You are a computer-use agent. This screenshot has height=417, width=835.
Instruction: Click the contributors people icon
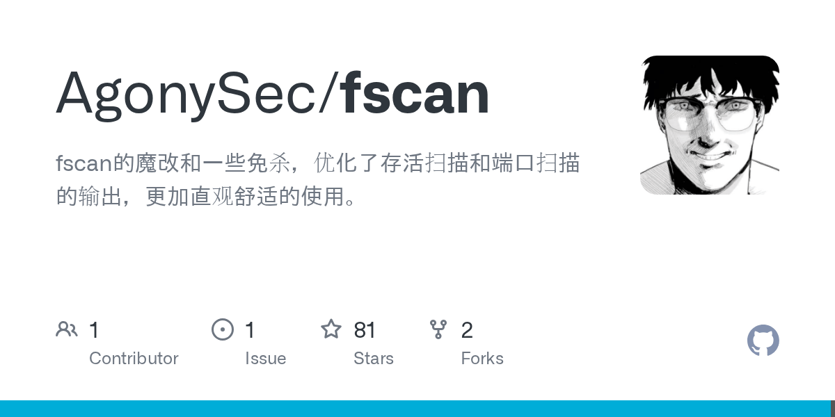67,329
